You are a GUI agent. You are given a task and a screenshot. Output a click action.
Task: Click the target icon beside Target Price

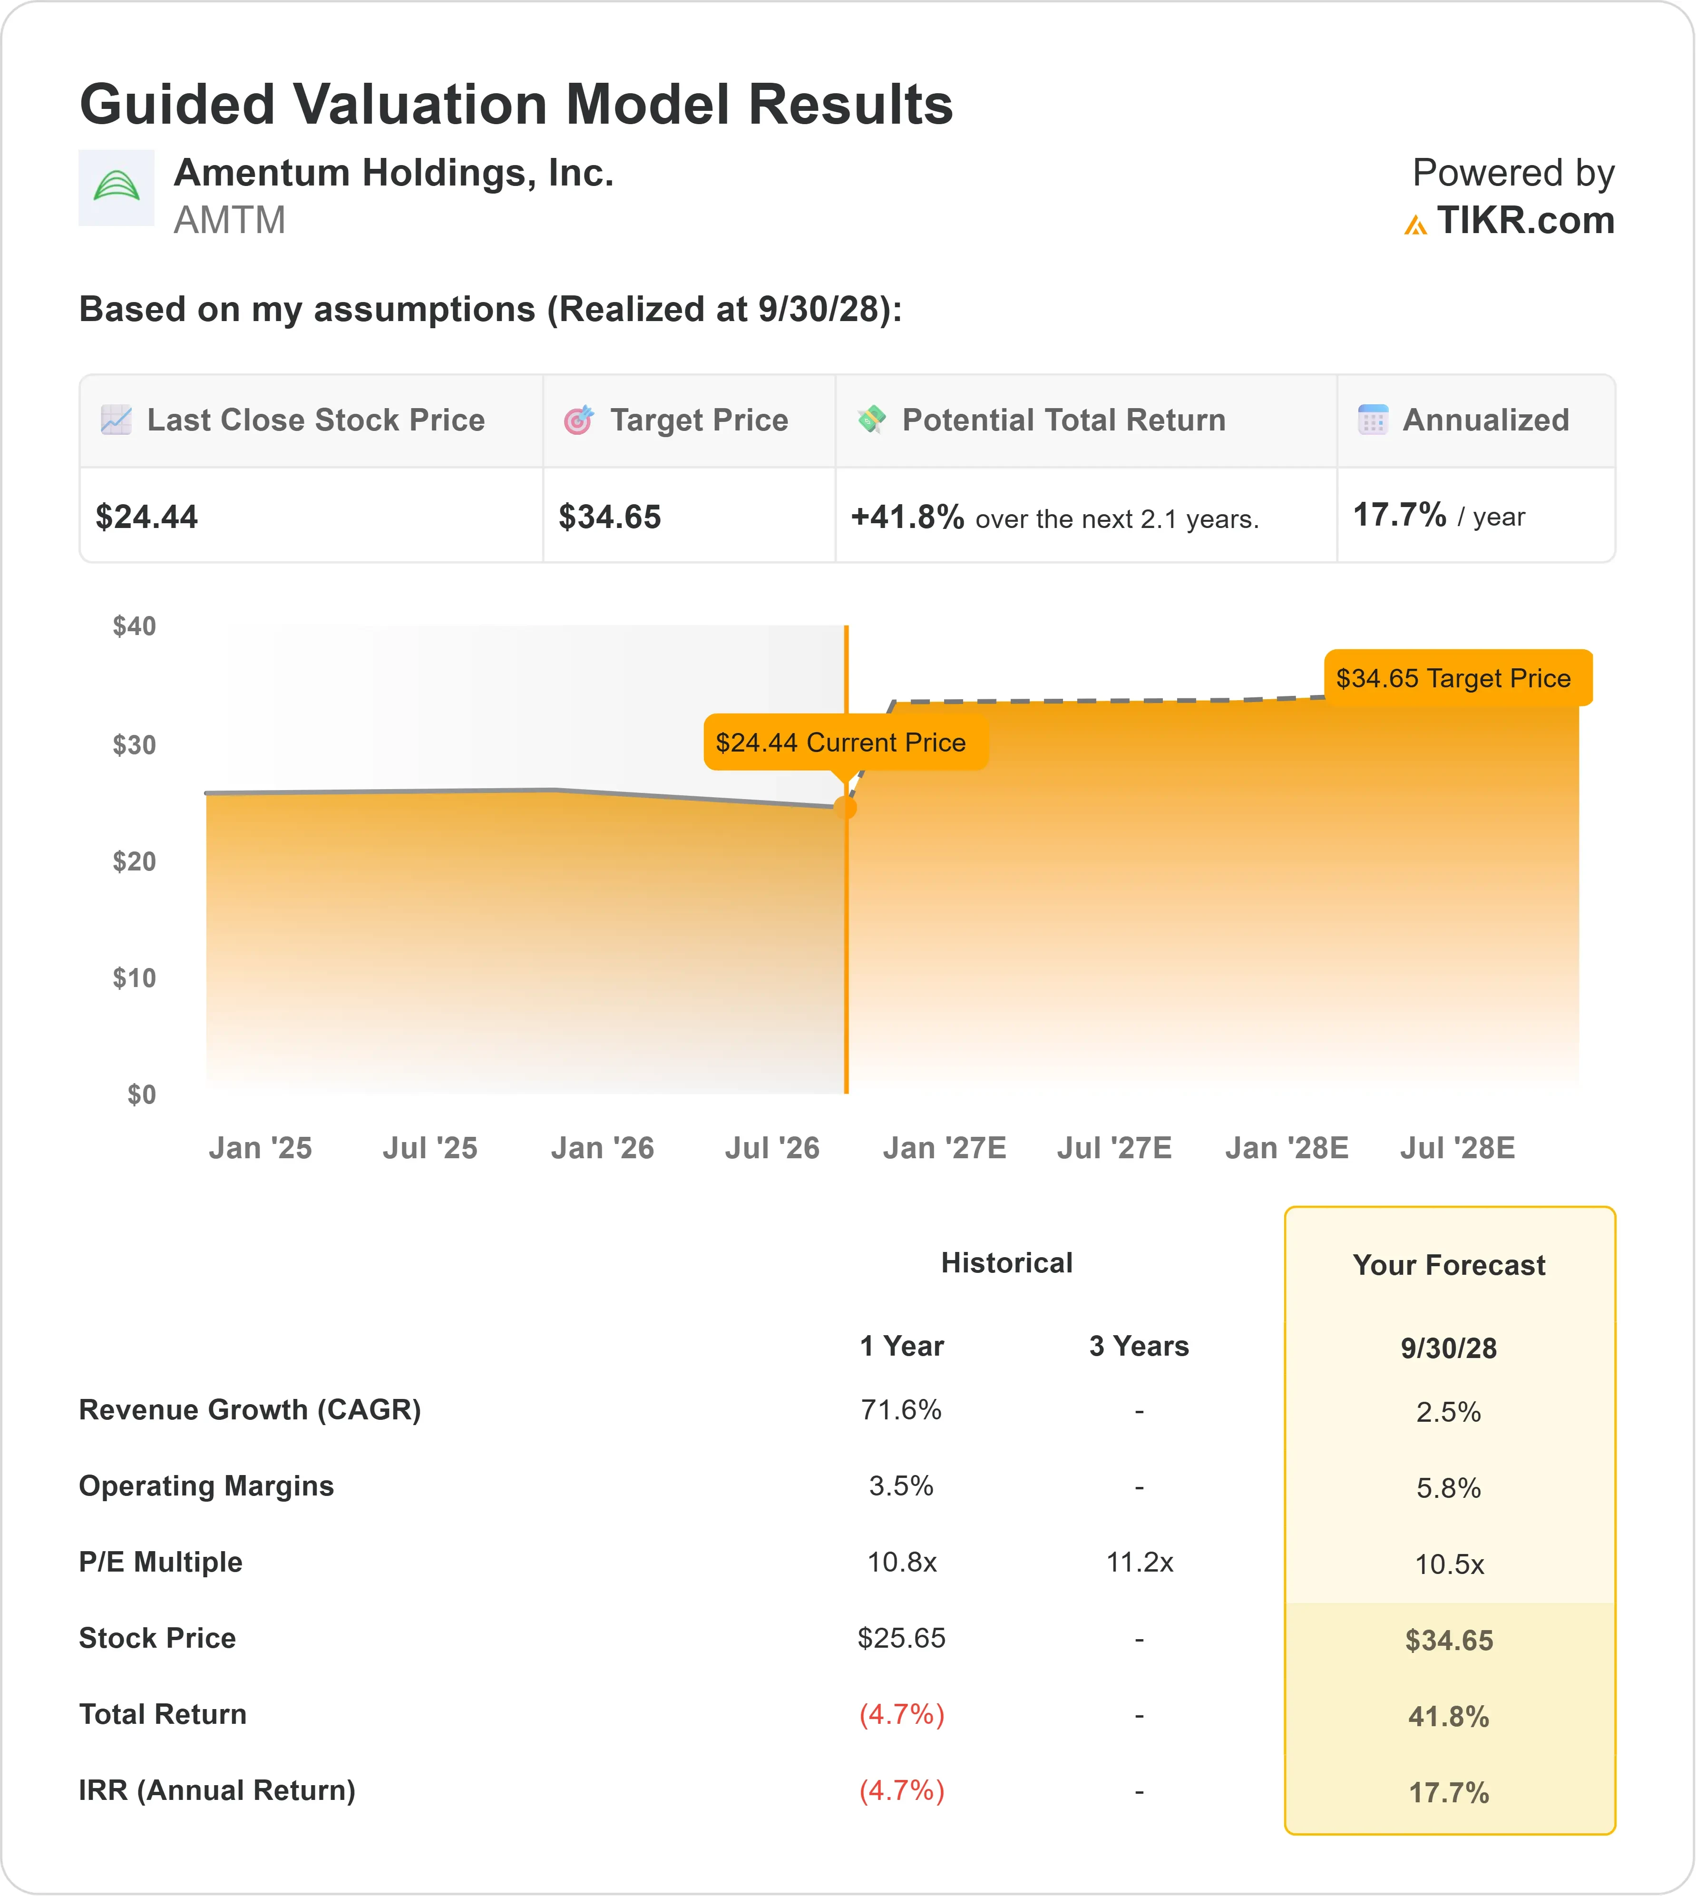(579, 420)
